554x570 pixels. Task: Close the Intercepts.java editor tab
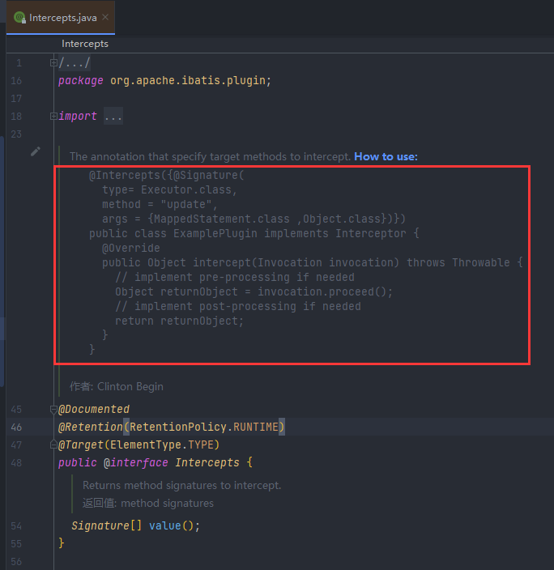point(106,17)
